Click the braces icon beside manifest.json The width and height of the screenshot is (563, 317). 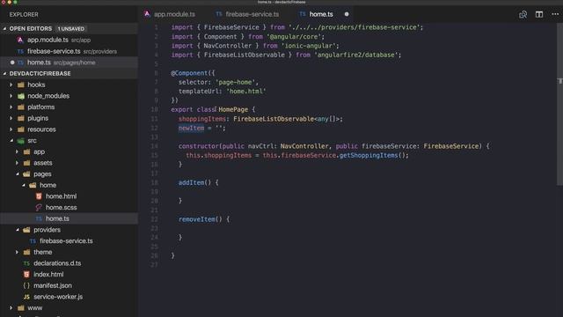pyautogui.click(x=26, y=285)
